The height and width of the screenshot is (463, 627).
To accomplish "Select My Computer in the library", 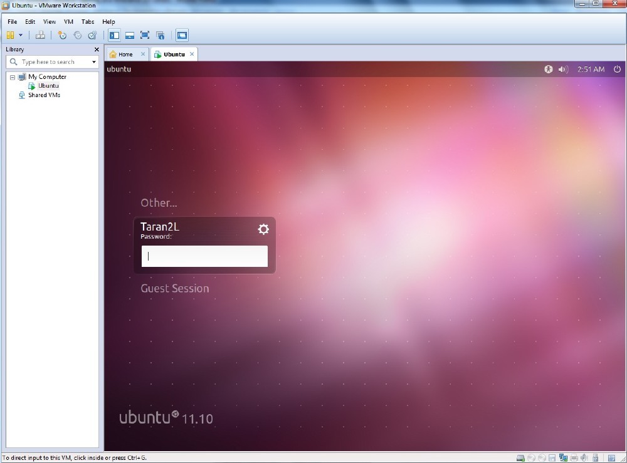I will [x=47, y=76].
